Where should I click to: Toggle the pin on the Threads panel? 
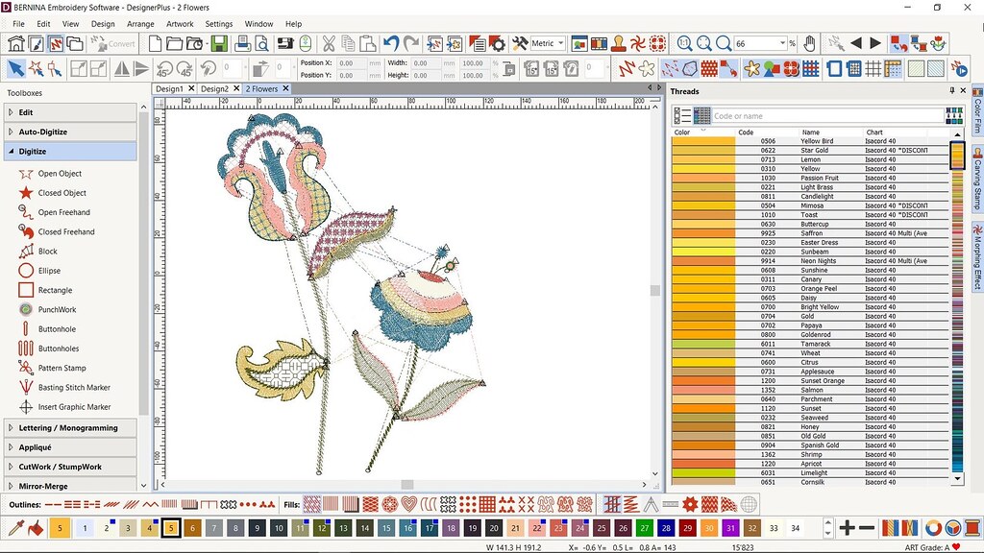951,90
